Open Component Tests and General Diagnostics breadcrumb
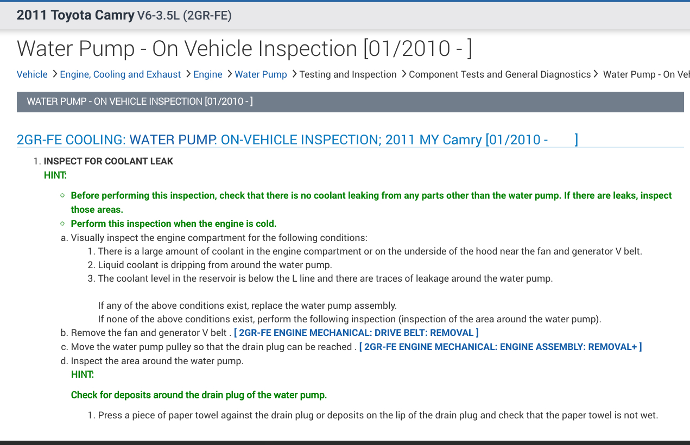Image resolution: width=690 pixels, height=445 pixels. click(499, 74)
